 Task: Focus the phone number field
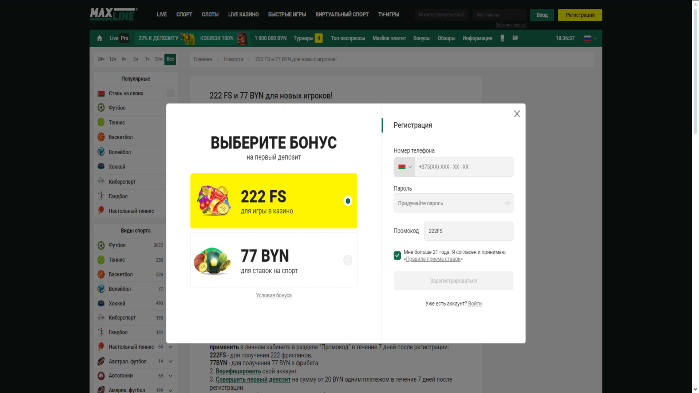[x=464, y=167]
